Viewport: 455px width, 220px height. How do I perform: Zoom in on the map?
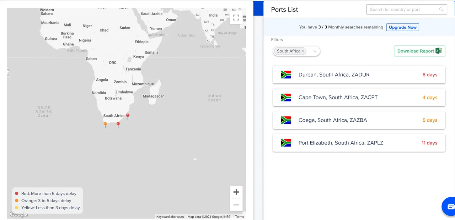click(x=236, y=192)
